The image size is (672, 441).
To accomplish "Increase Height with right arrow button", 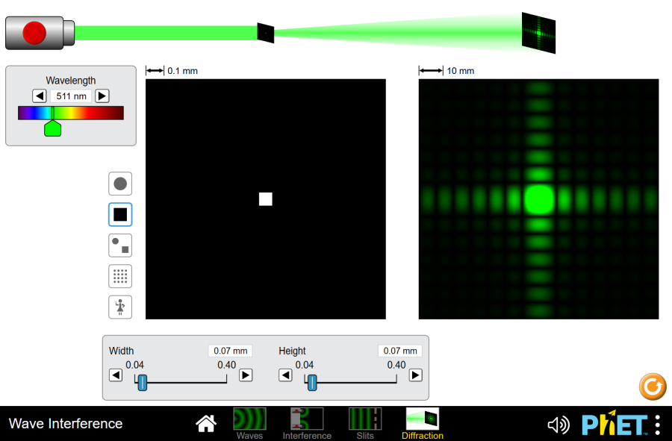I will tap(415, 375).
